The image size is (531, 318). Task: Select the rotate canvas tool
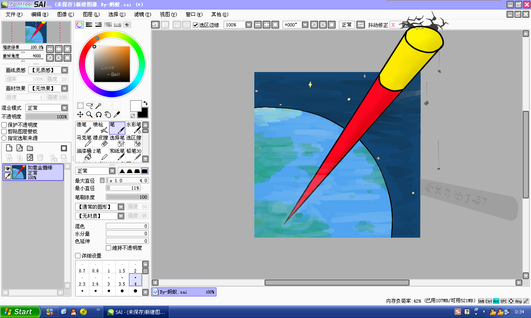(x=99, y=115)
